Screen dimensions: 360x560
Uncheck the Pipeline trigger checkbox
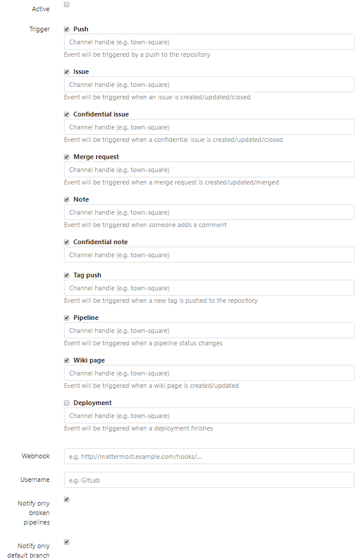tap(67, 318)
